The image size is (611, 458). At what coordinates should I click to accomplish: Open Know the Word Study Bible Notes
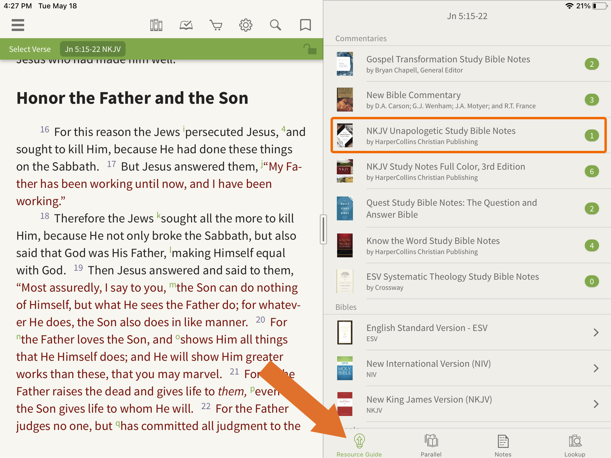pos(467,245)
